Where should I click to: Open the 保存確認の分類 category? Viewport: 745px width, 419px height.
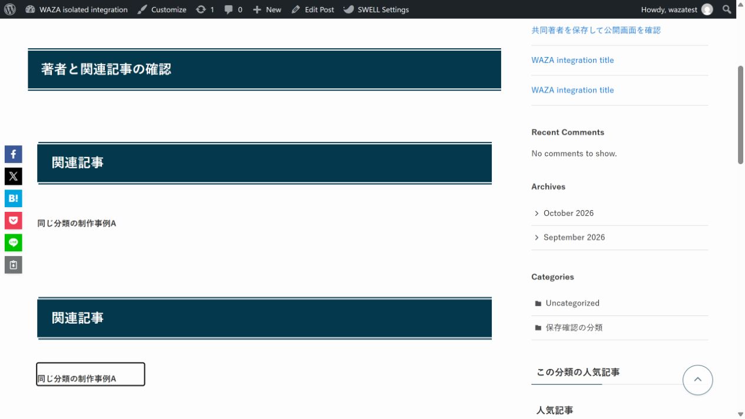574,327
